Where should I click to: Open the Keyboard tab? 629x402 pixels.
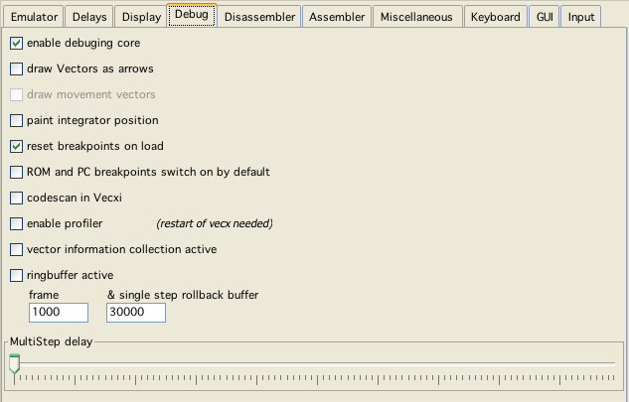[x=495, y=17]
